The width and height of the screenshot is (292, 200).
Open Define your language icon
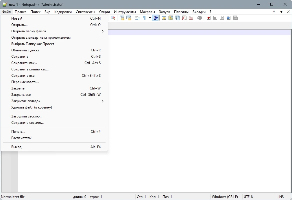click(x=164, y=18)
